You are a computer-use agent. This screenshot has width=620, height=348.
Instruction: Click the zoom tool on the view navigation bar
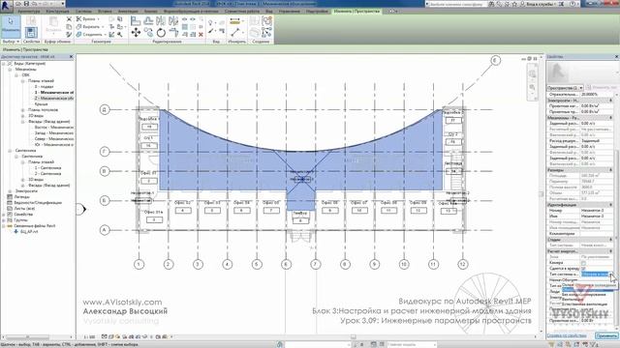(532, 87)
